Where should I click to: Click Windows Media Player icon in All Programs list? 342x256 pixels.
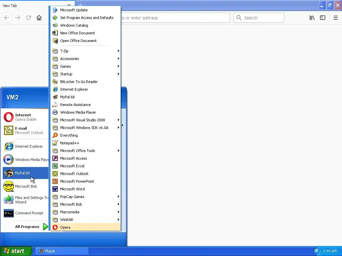coord(55,112)
